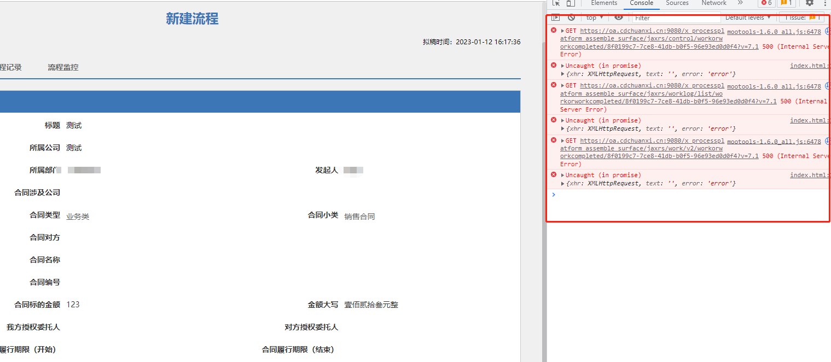Show the console sidebar panel icon
The height and width of the screenshot is (362, 831).
pos(556,17)
